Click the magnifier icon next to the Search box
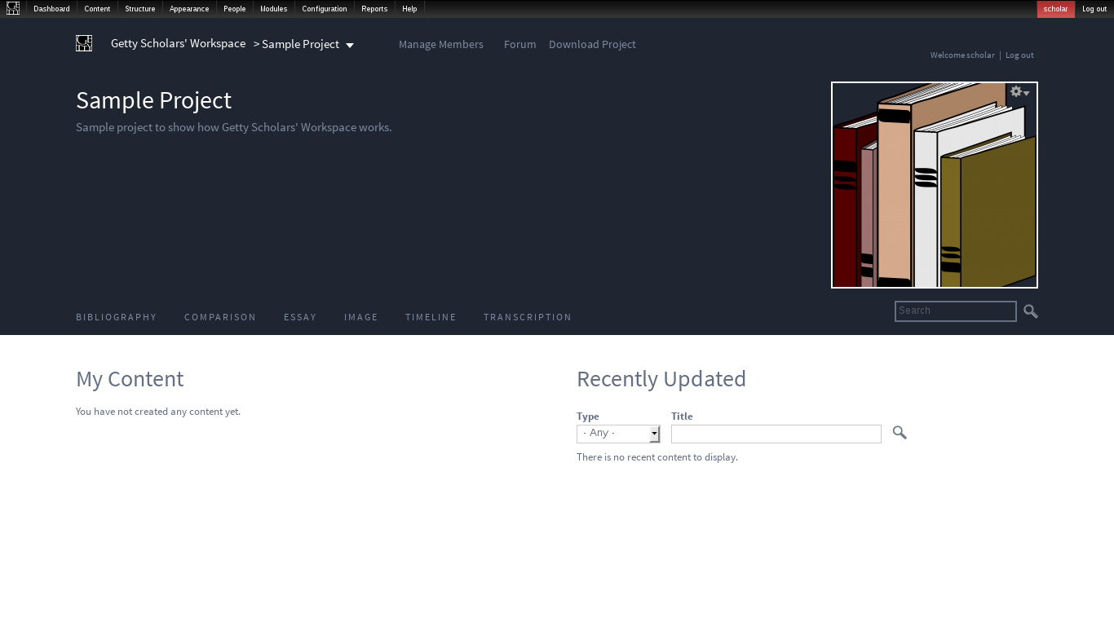Image resolution: width=1114 pixels, height=626 pixels. [1031, 311]
